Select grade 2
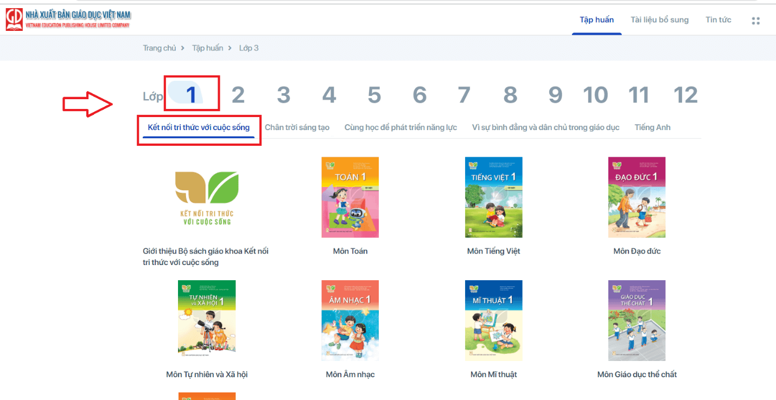This screenshot has height=400, width=776. [x=238, y=95]
